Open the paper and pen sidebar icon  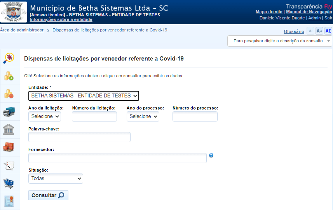click(9, 165)
